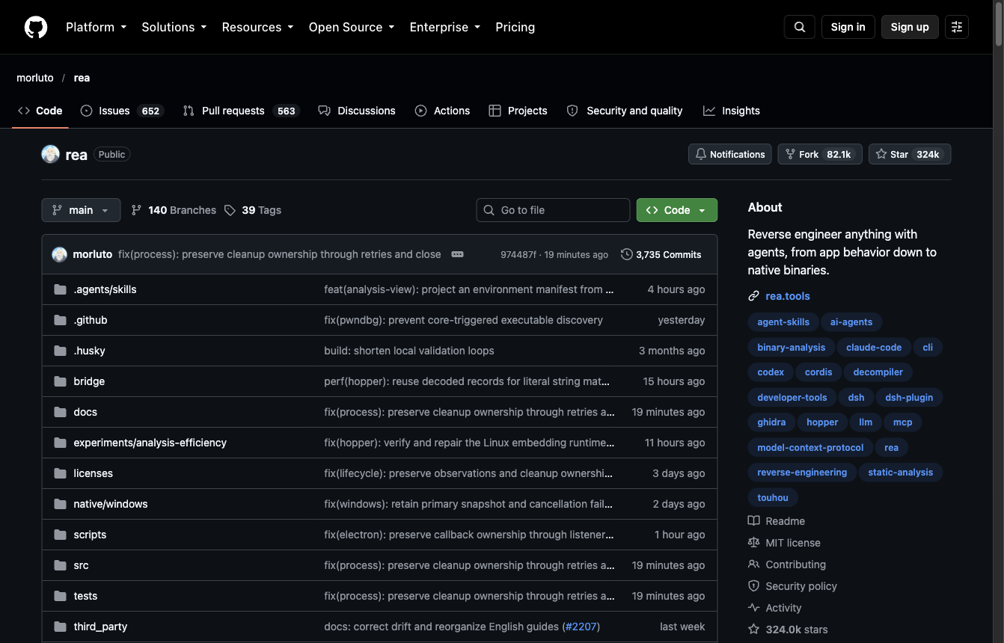
Task: Open the Projects tab
Action: [518, 111]
